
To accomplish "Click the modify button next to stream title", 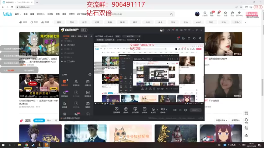I will click(117, 36).
